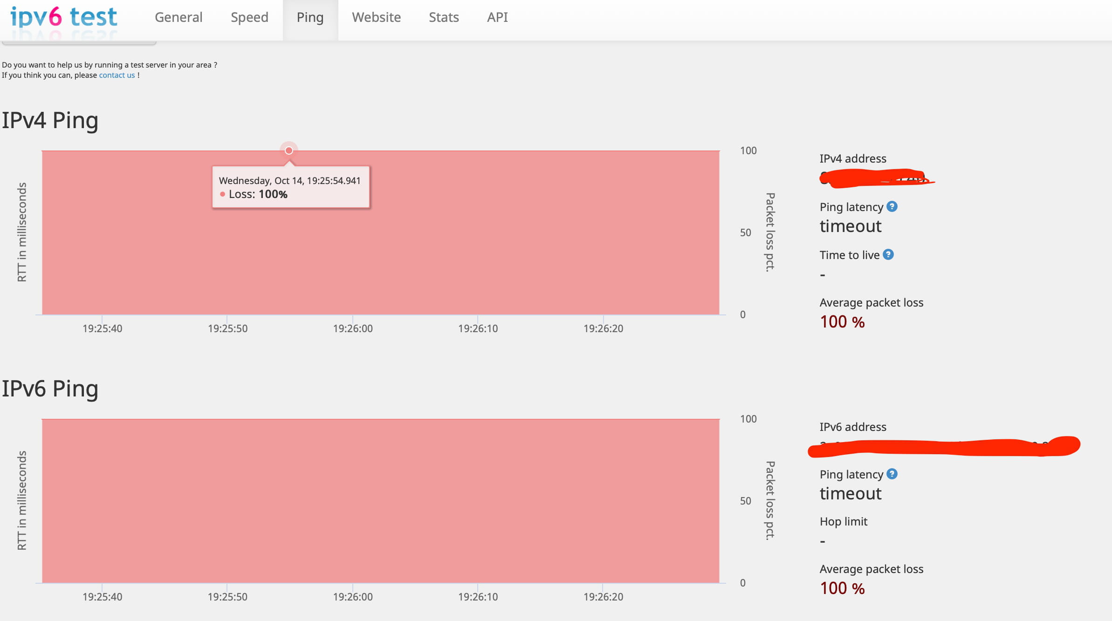Image resolution: width=1112 pixels, height=621 pixels.
Task: Switch to the Speed tab
Action: [249, 17]
